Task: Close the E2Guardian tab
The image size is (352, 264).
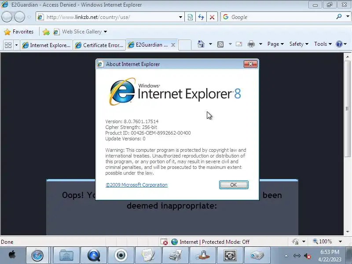Action: 173,45
